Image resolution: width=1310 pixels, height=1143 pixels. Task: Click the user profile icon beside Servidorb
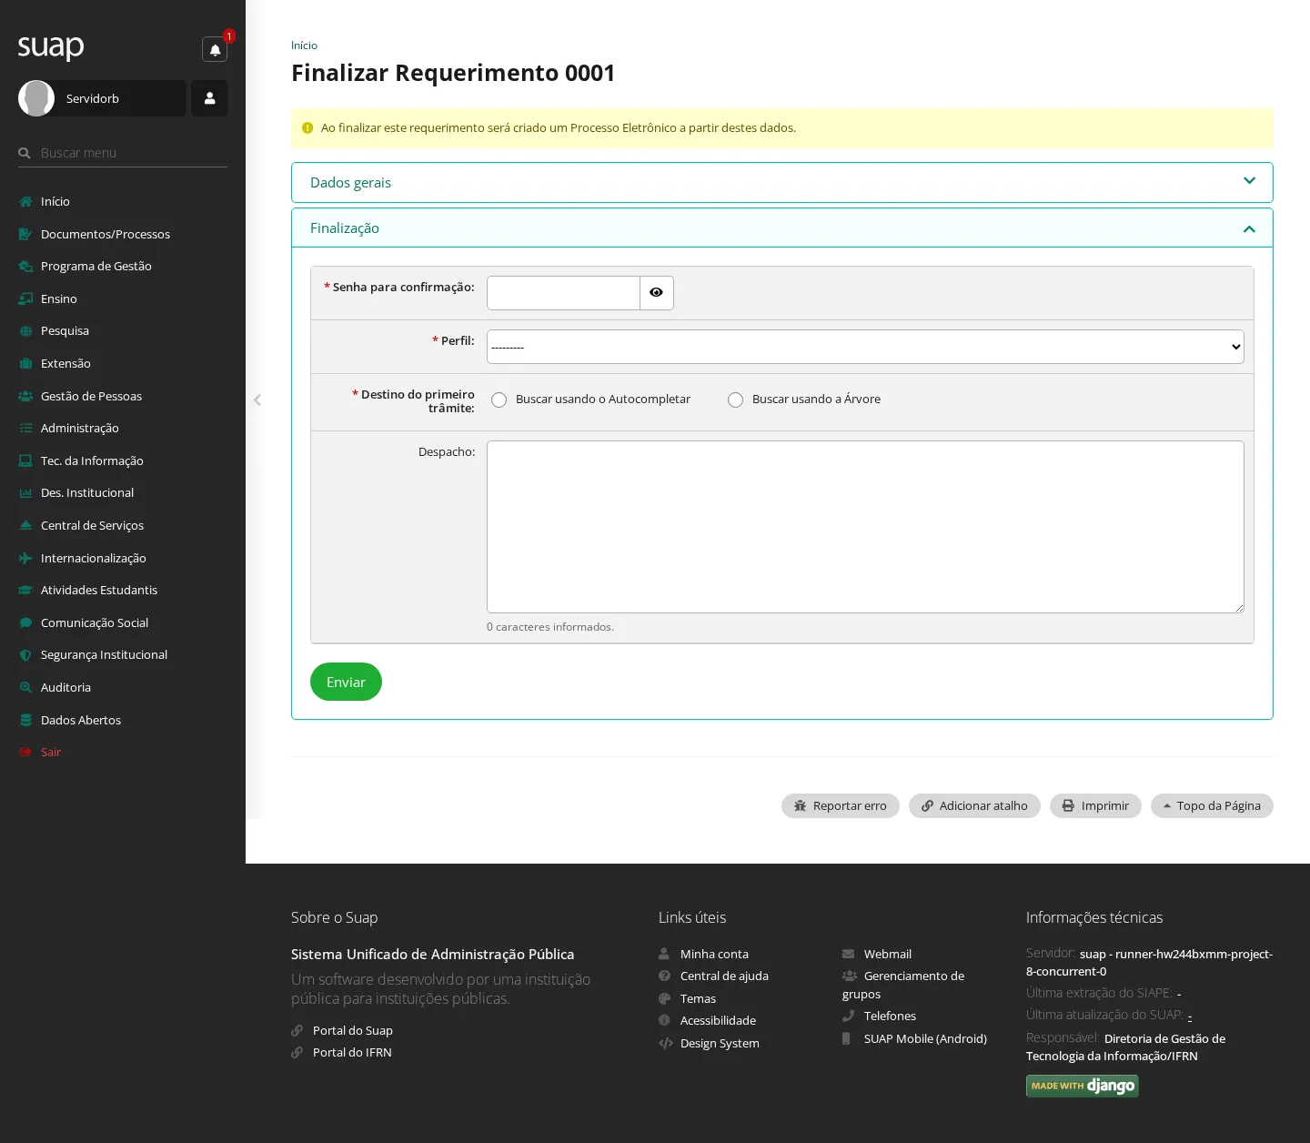tap(209, 98)
